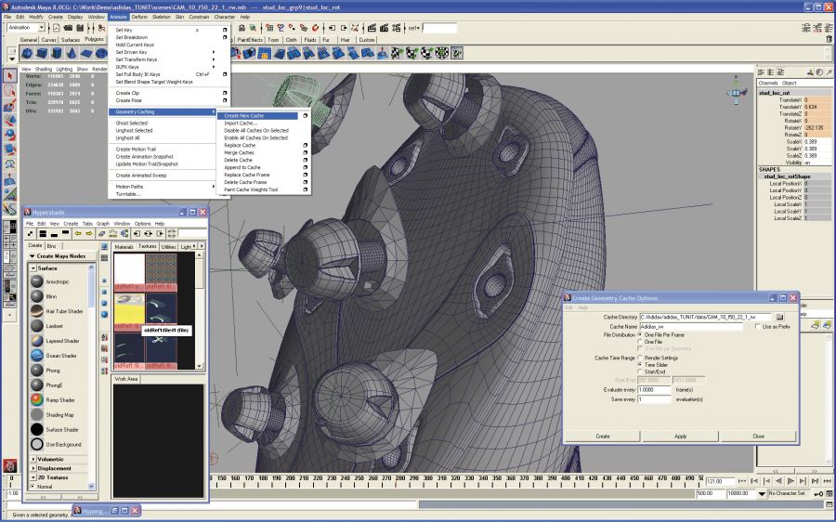This screenshot has width=836, height=522.
Task: Expand the Volumetric nodes section
Action: coord(35,459)
